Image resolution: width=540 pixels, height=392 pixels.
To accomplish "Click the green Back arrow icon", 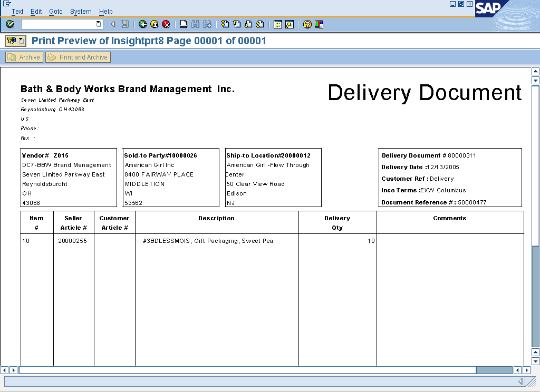I will [x=143, y=24].
